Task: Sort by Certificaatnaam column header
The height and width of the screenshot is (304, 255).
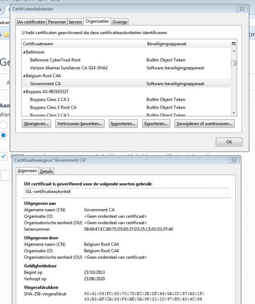Action: tap(84, 44)
